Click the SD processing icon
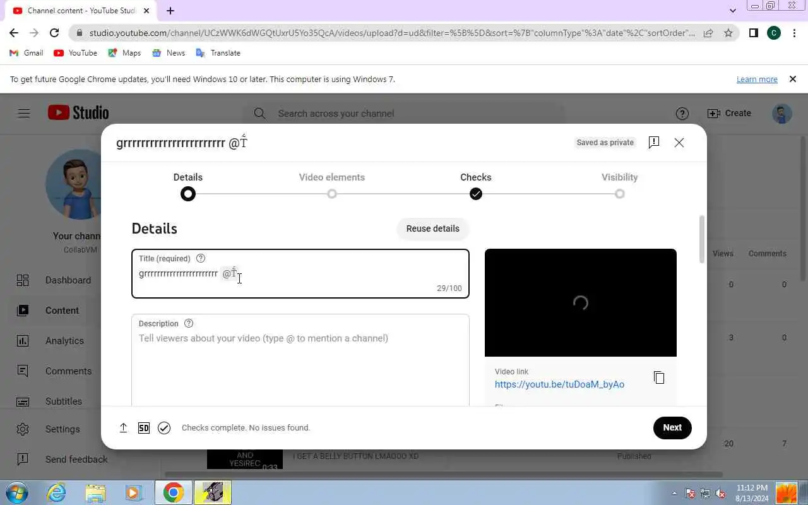808x505 pixels. [144, 428]
